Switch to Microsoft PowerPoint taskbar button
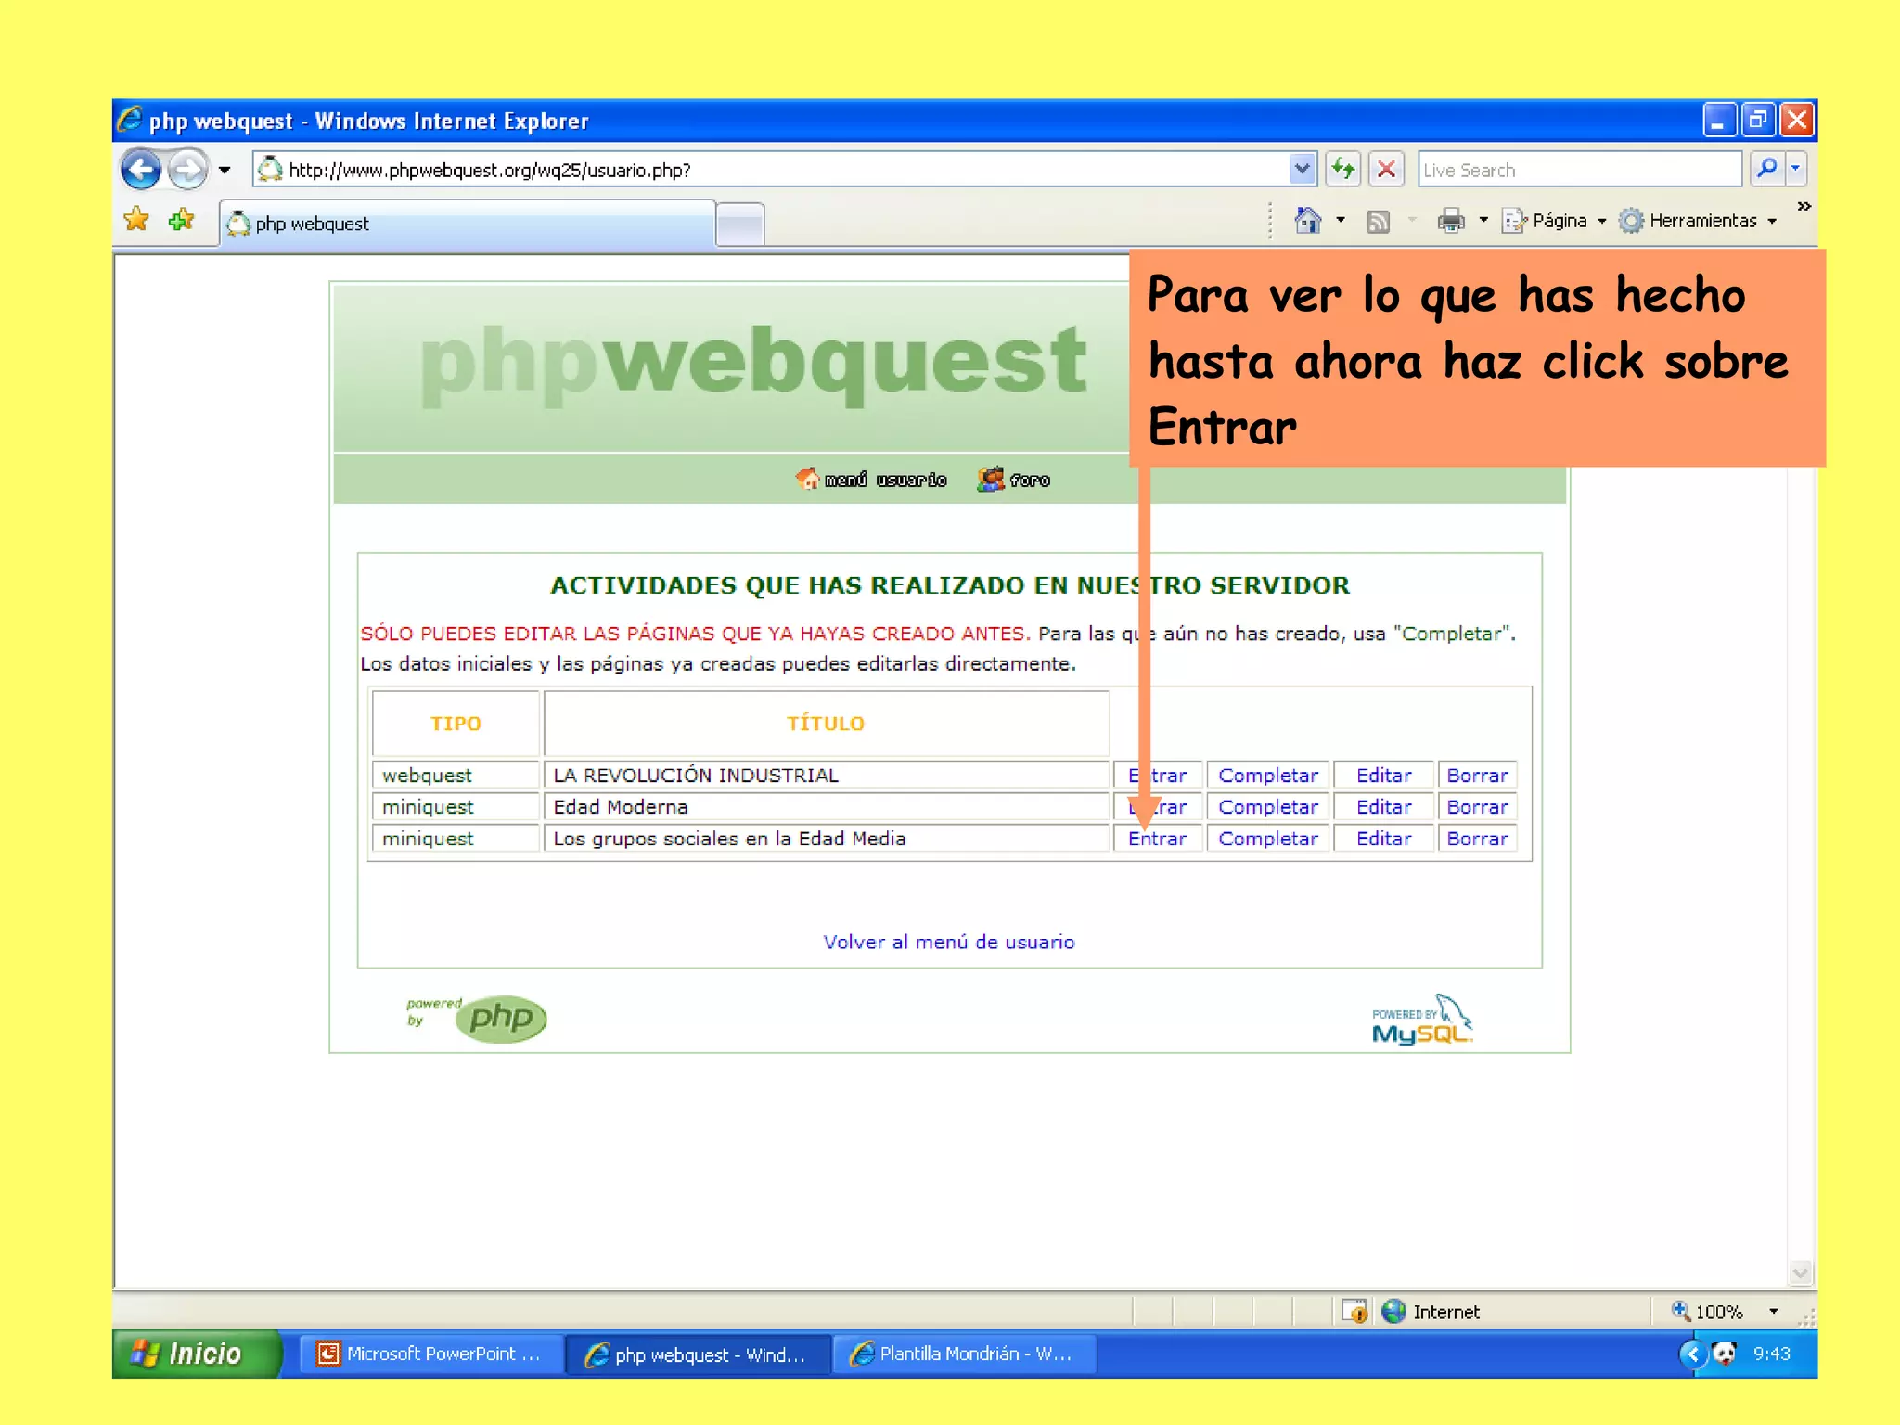 [431, 1354]
